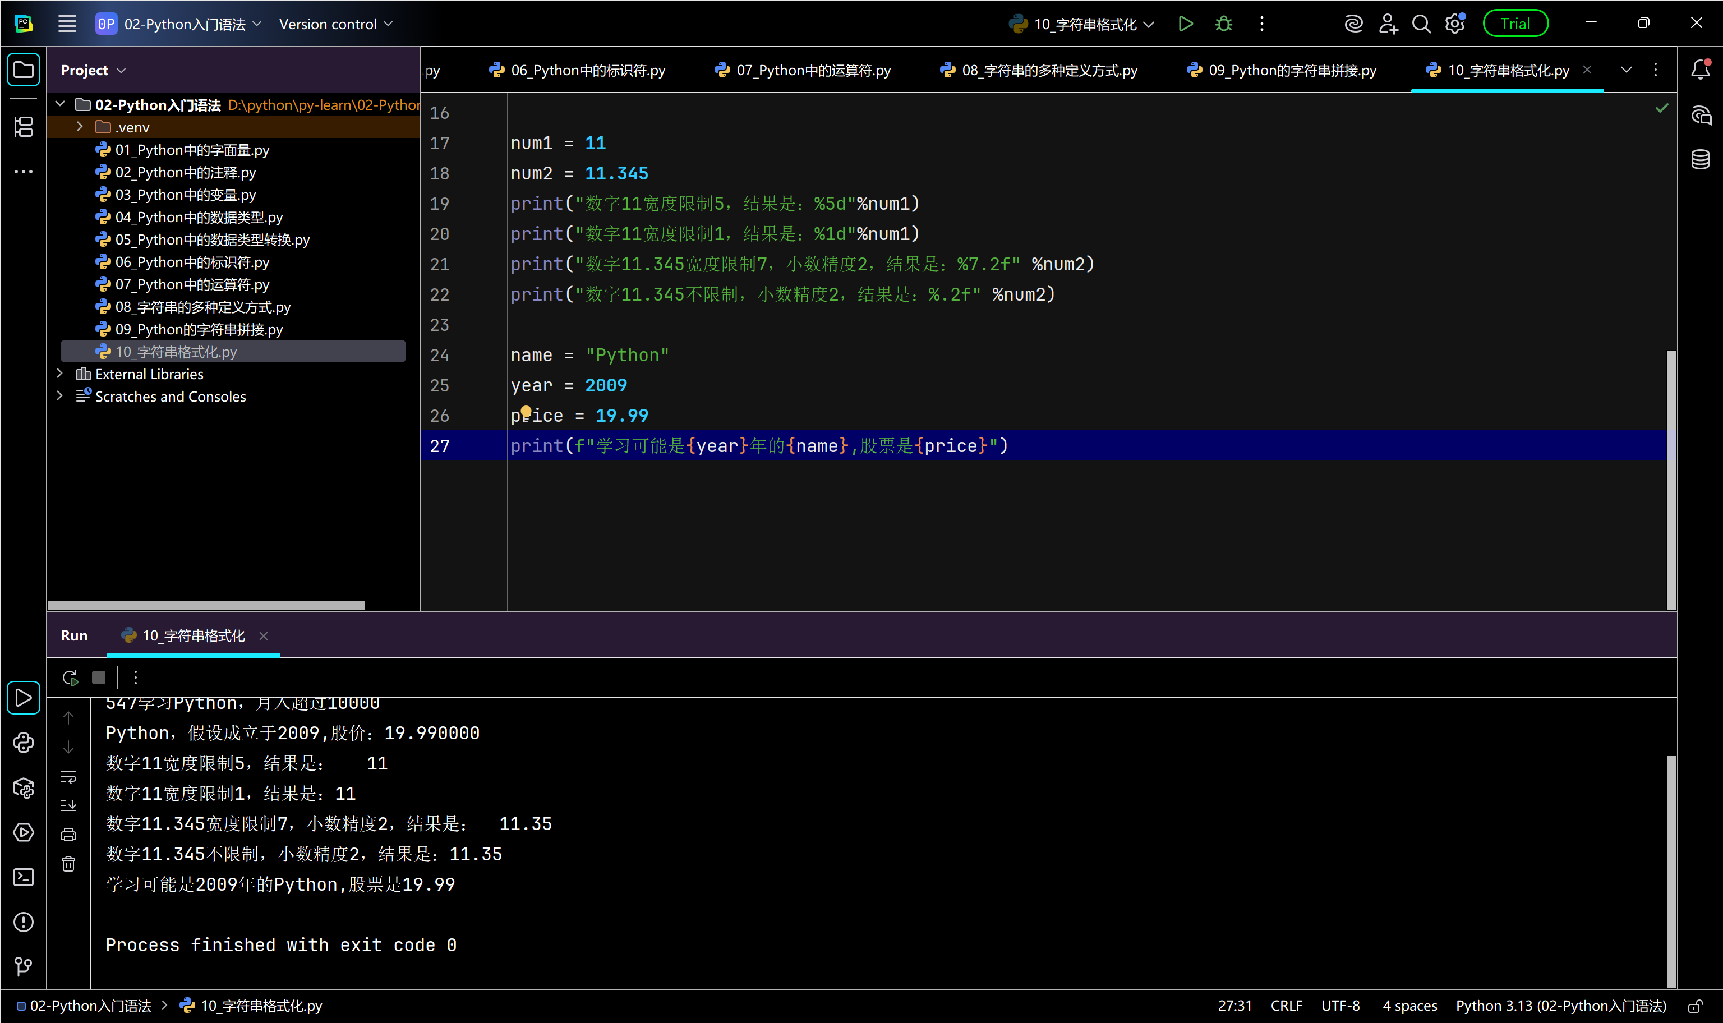Toggle read-only lock in status bar

[1695, 1006]
